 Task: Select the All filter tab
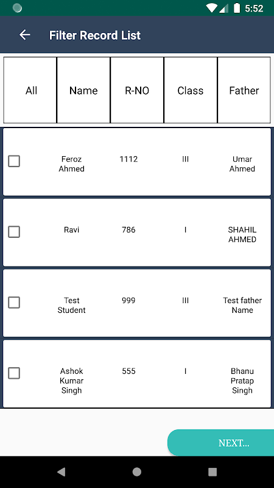(x=30, y=90)
